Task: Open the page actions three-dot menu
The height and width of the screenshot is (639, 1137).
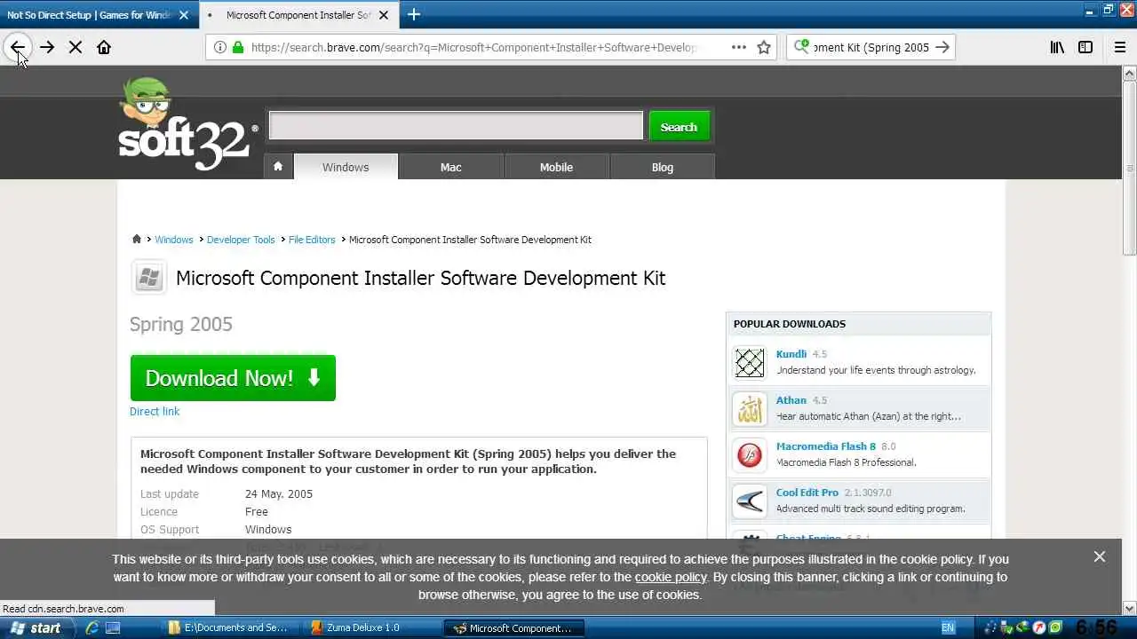Action: [x=738, y=47]
